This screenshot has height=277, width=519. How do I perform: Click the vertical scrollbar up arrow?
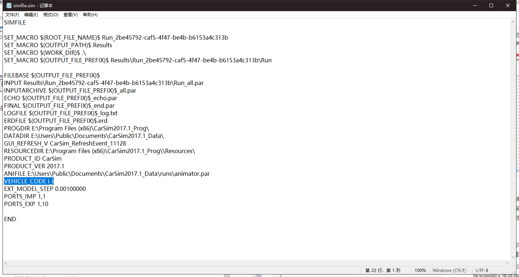[513, 22]
